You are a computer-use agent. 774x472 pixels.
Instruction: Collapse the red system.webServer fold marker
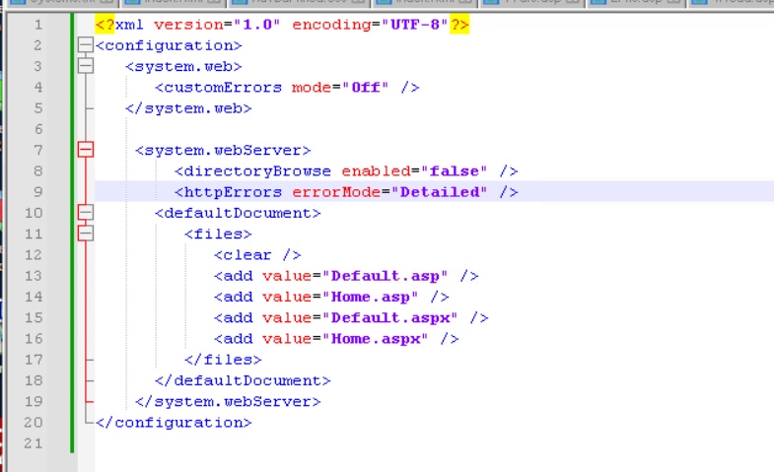point(86,150)
